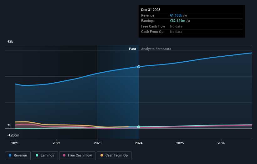Click the Revenue data point at 2024

click(139, 67)
